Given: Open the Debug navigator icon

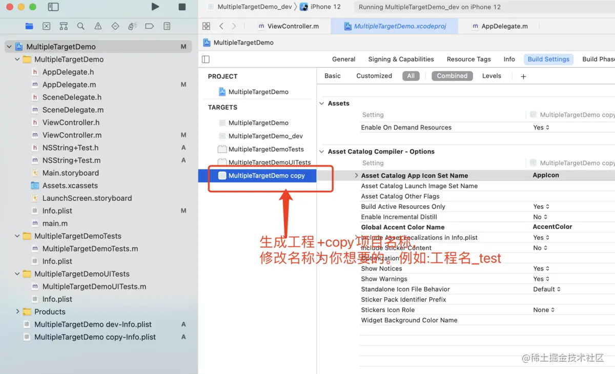Looking at the screenshot, I should (132, 26).
